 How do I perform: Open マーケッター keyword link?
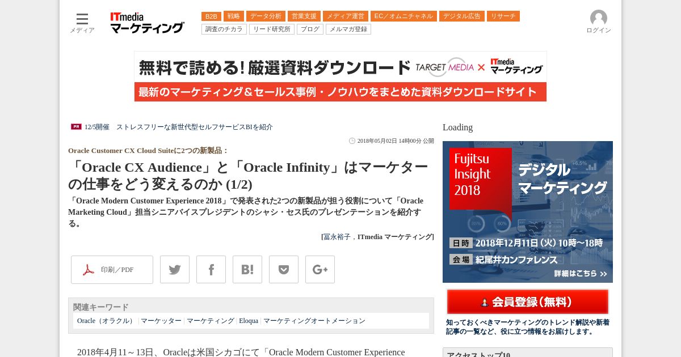[161, 321]
